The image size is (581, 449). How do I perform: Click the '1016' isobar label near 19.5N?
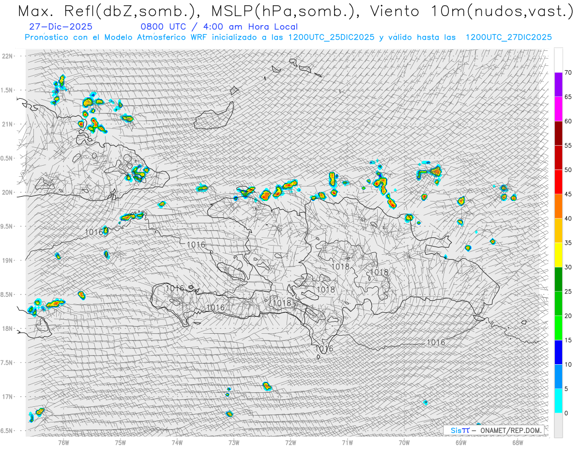[x=94, y=232]
